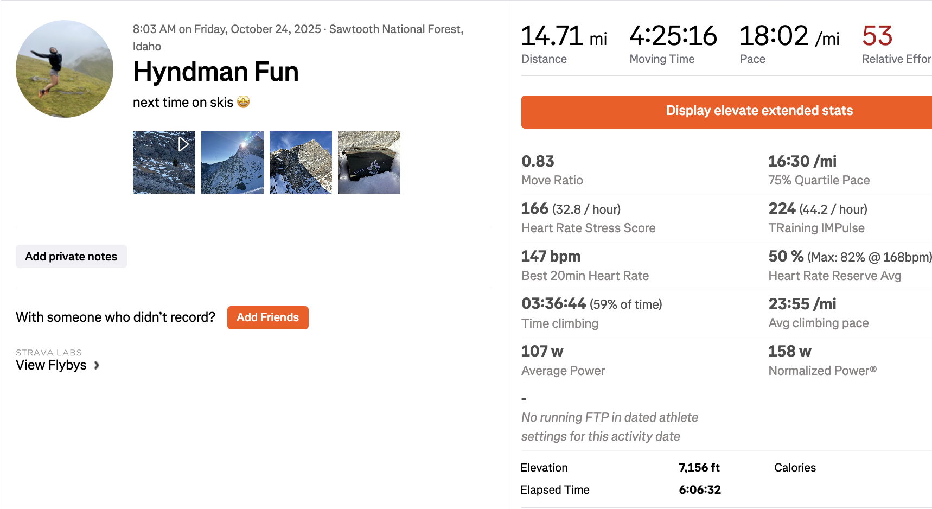Screen dimensions: 932x509
Task: Select the Hyndman Fun activity title
Action: [x=215, y=72]
